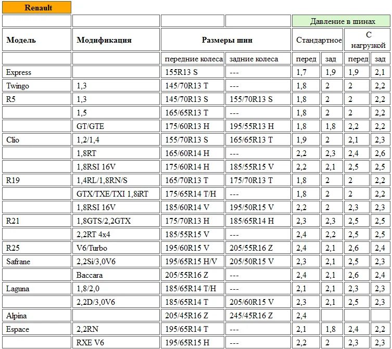Select the Safrane model cell
This screenshot has width=392, height=349.
36,261
